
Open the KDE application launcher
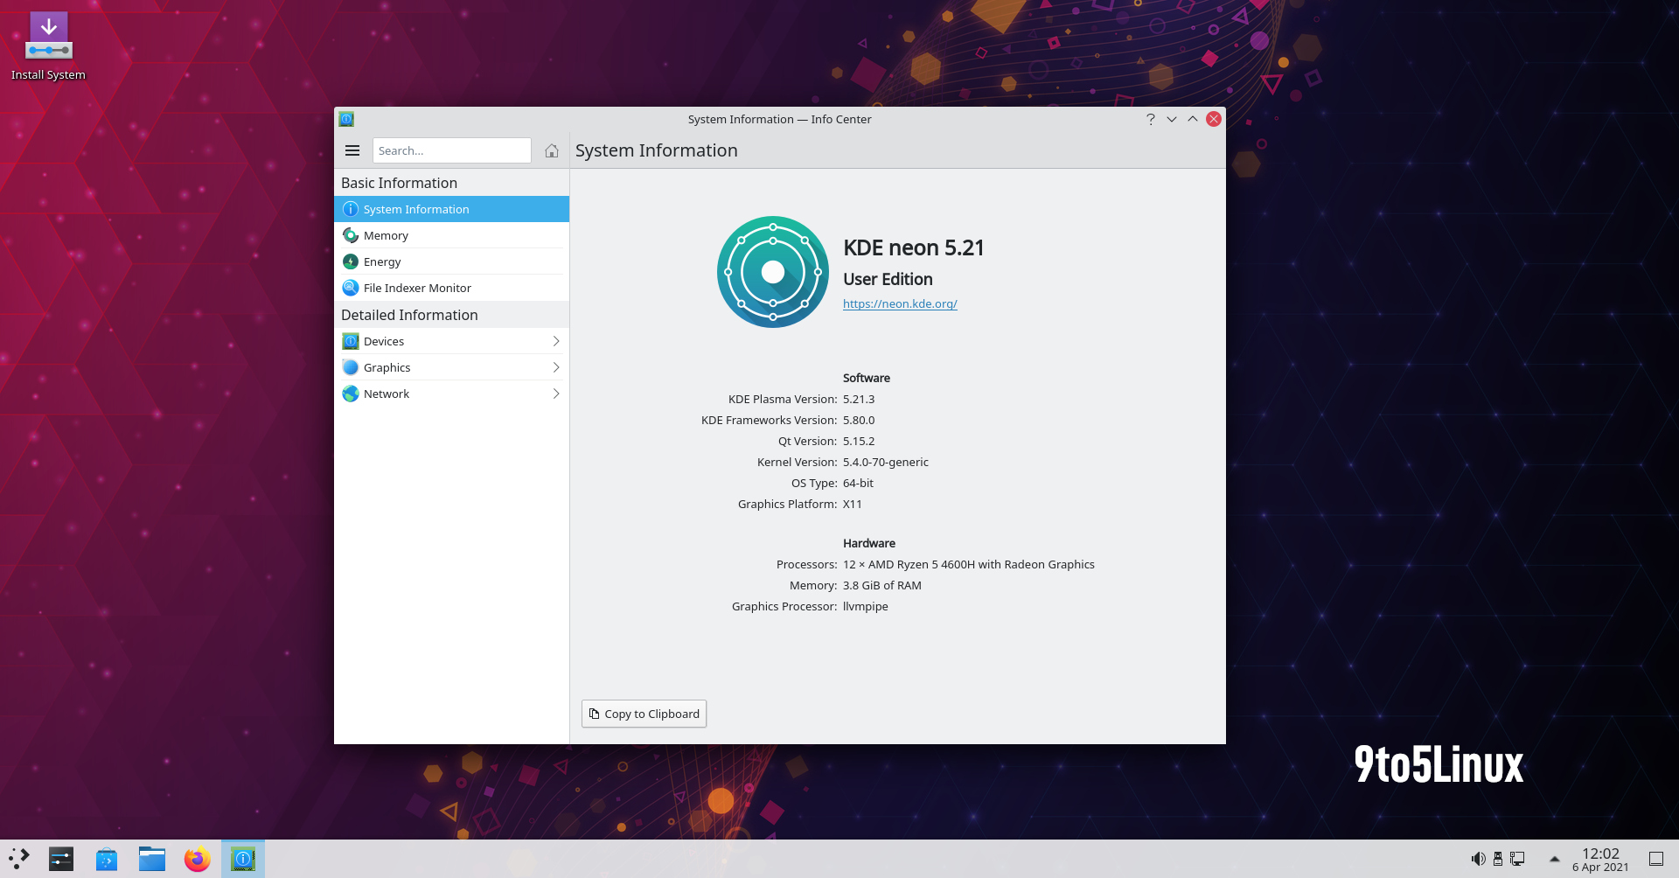(19, 858)
